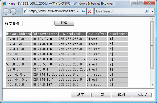
Task: Click the scrollbar down arrow
Action: (x=152, y=85)
